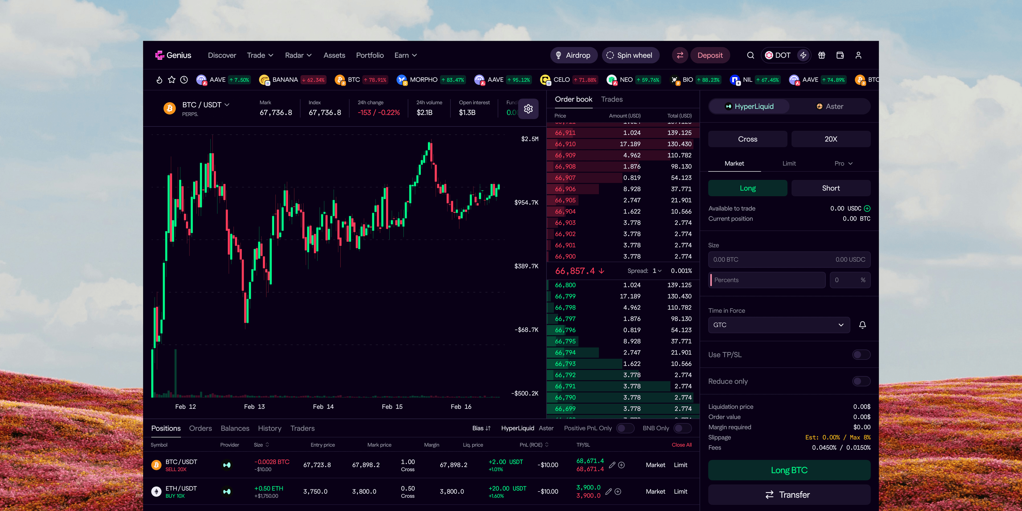Show trending tokens with the flame icon

point(159,80)
